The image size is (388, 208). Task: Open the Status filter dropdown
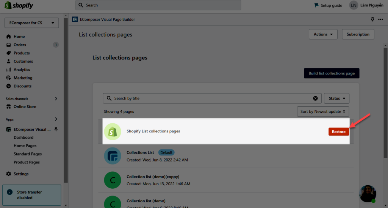[336, 98]
